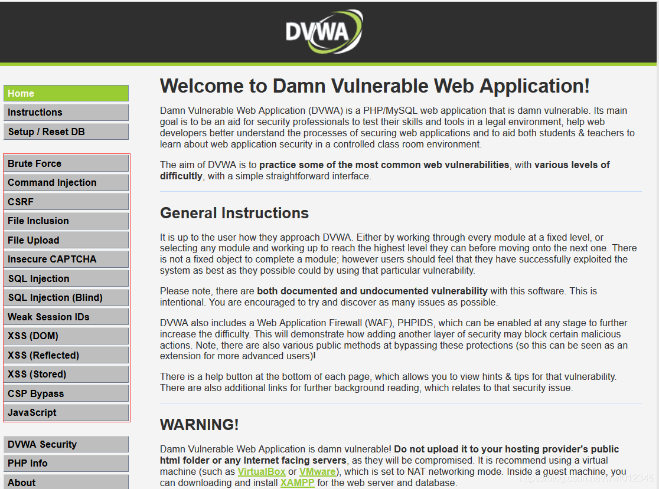659x489 pixels.
Task: Choose Insecure CAPTCHA in sidebar
Action: click(x=66, y=260)
